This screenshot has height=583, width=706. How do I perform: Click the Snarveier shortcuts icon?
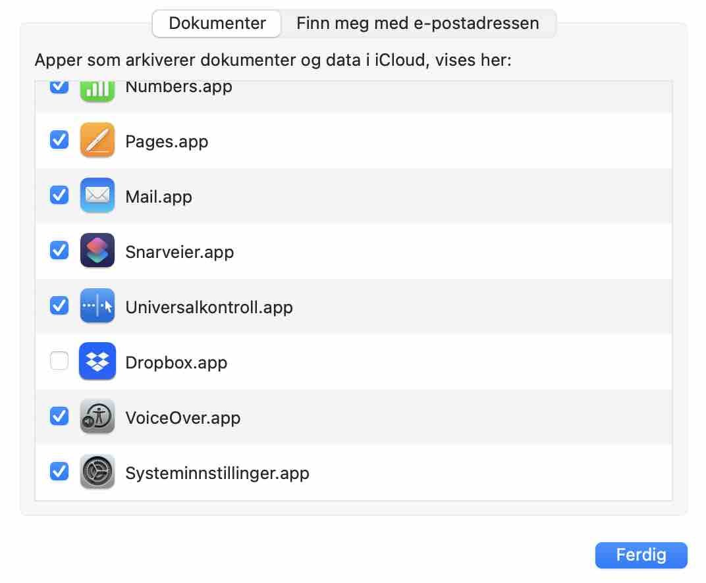97,251
